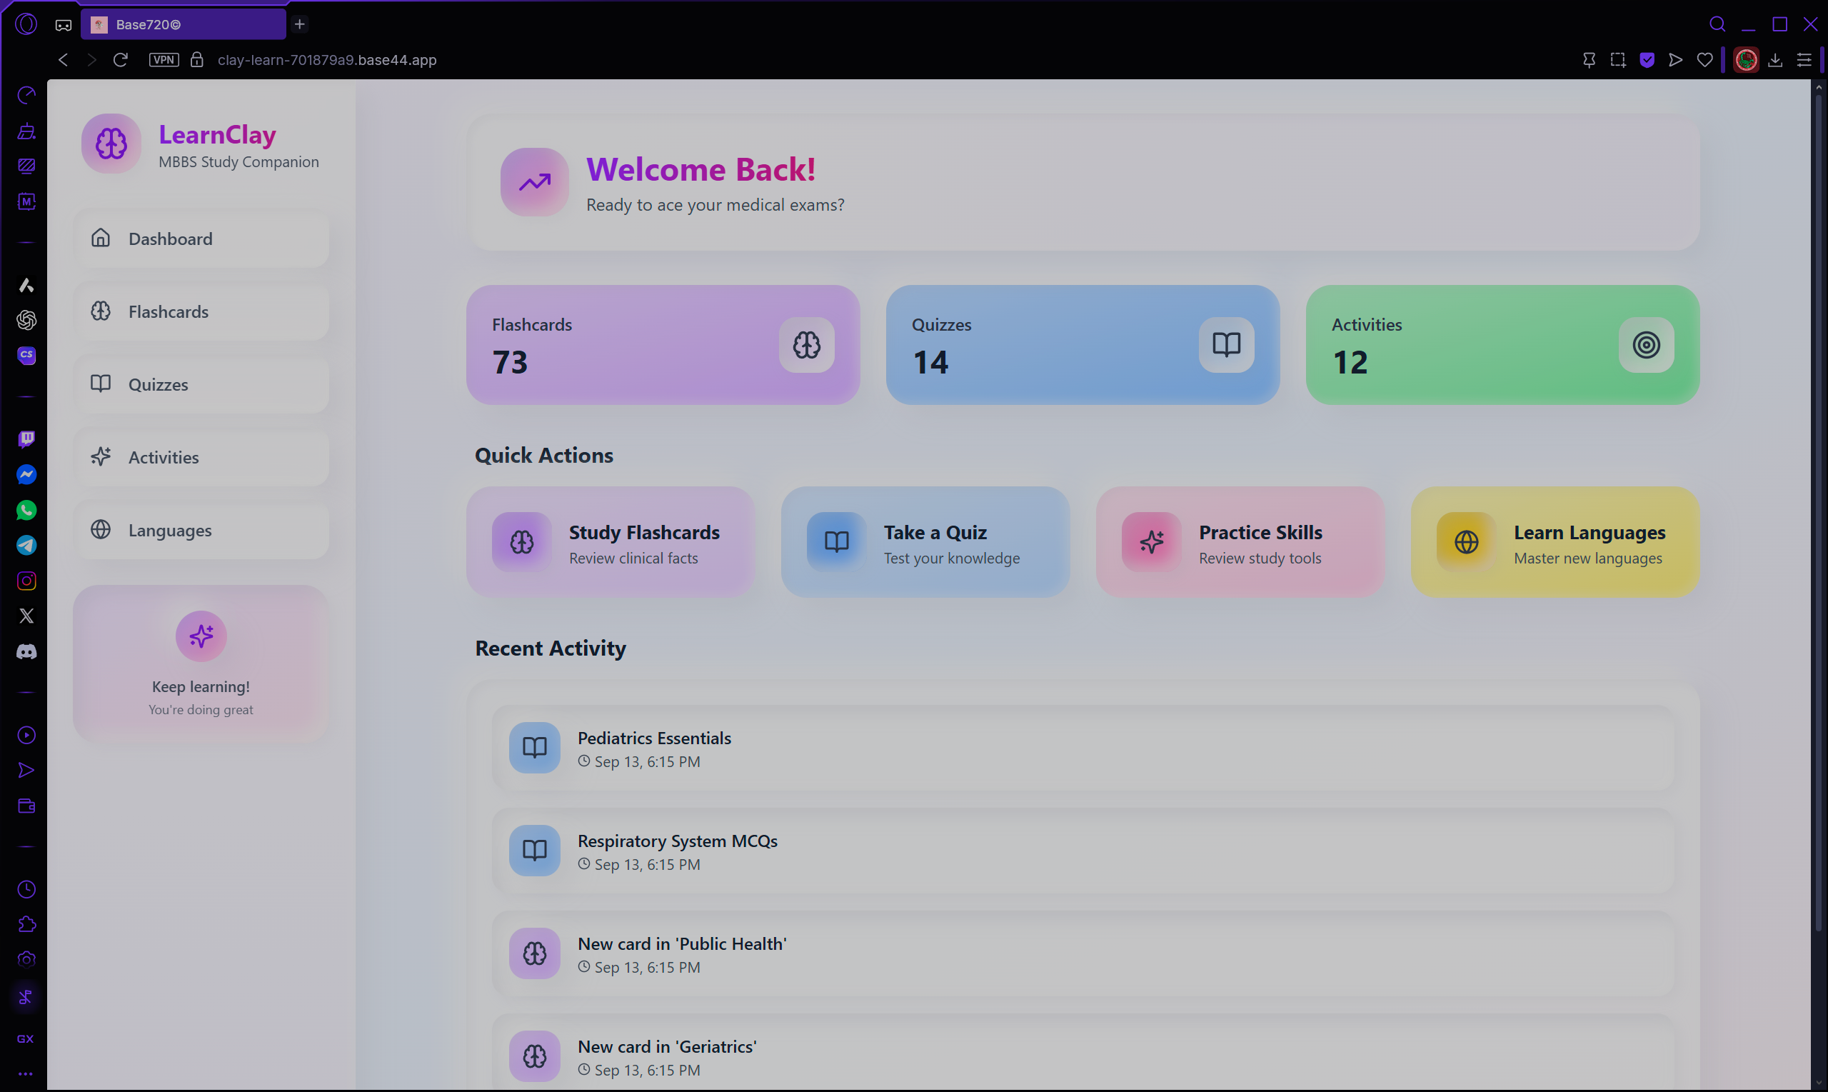The width and height of the screenshot is (1828, 1092).
Task: Open Instagram in the Opera sidebar
Action: 26,581
